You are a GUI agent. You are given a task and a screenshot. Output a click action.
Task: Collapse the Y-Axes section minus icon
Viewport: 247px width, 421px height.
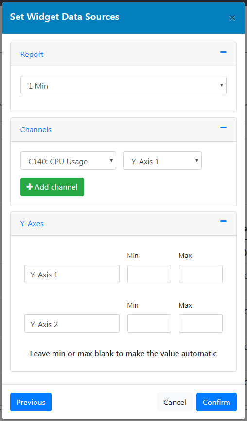(223, 221)
